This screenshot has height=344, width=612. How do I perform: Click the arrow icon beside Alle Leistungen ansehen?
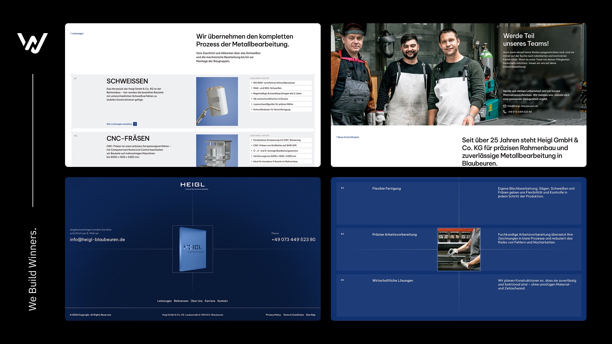[135, 124]
